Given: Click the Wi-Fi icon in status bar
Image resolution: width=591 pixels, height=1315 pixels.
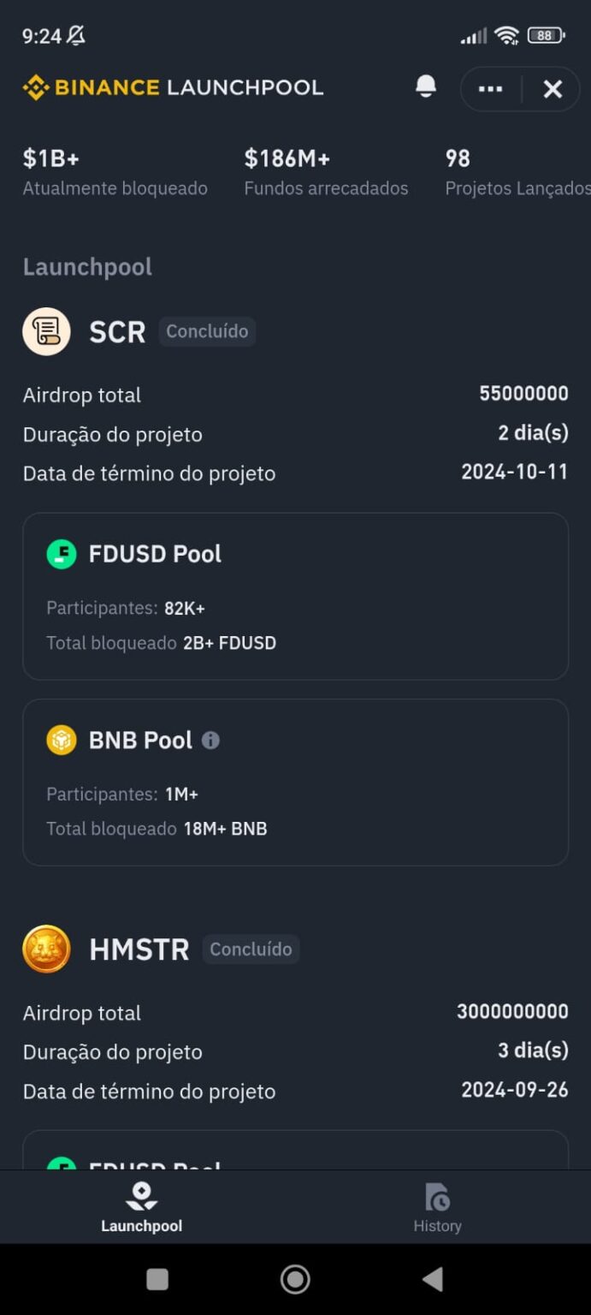Looking at the screenshot, I should point(507,34).
